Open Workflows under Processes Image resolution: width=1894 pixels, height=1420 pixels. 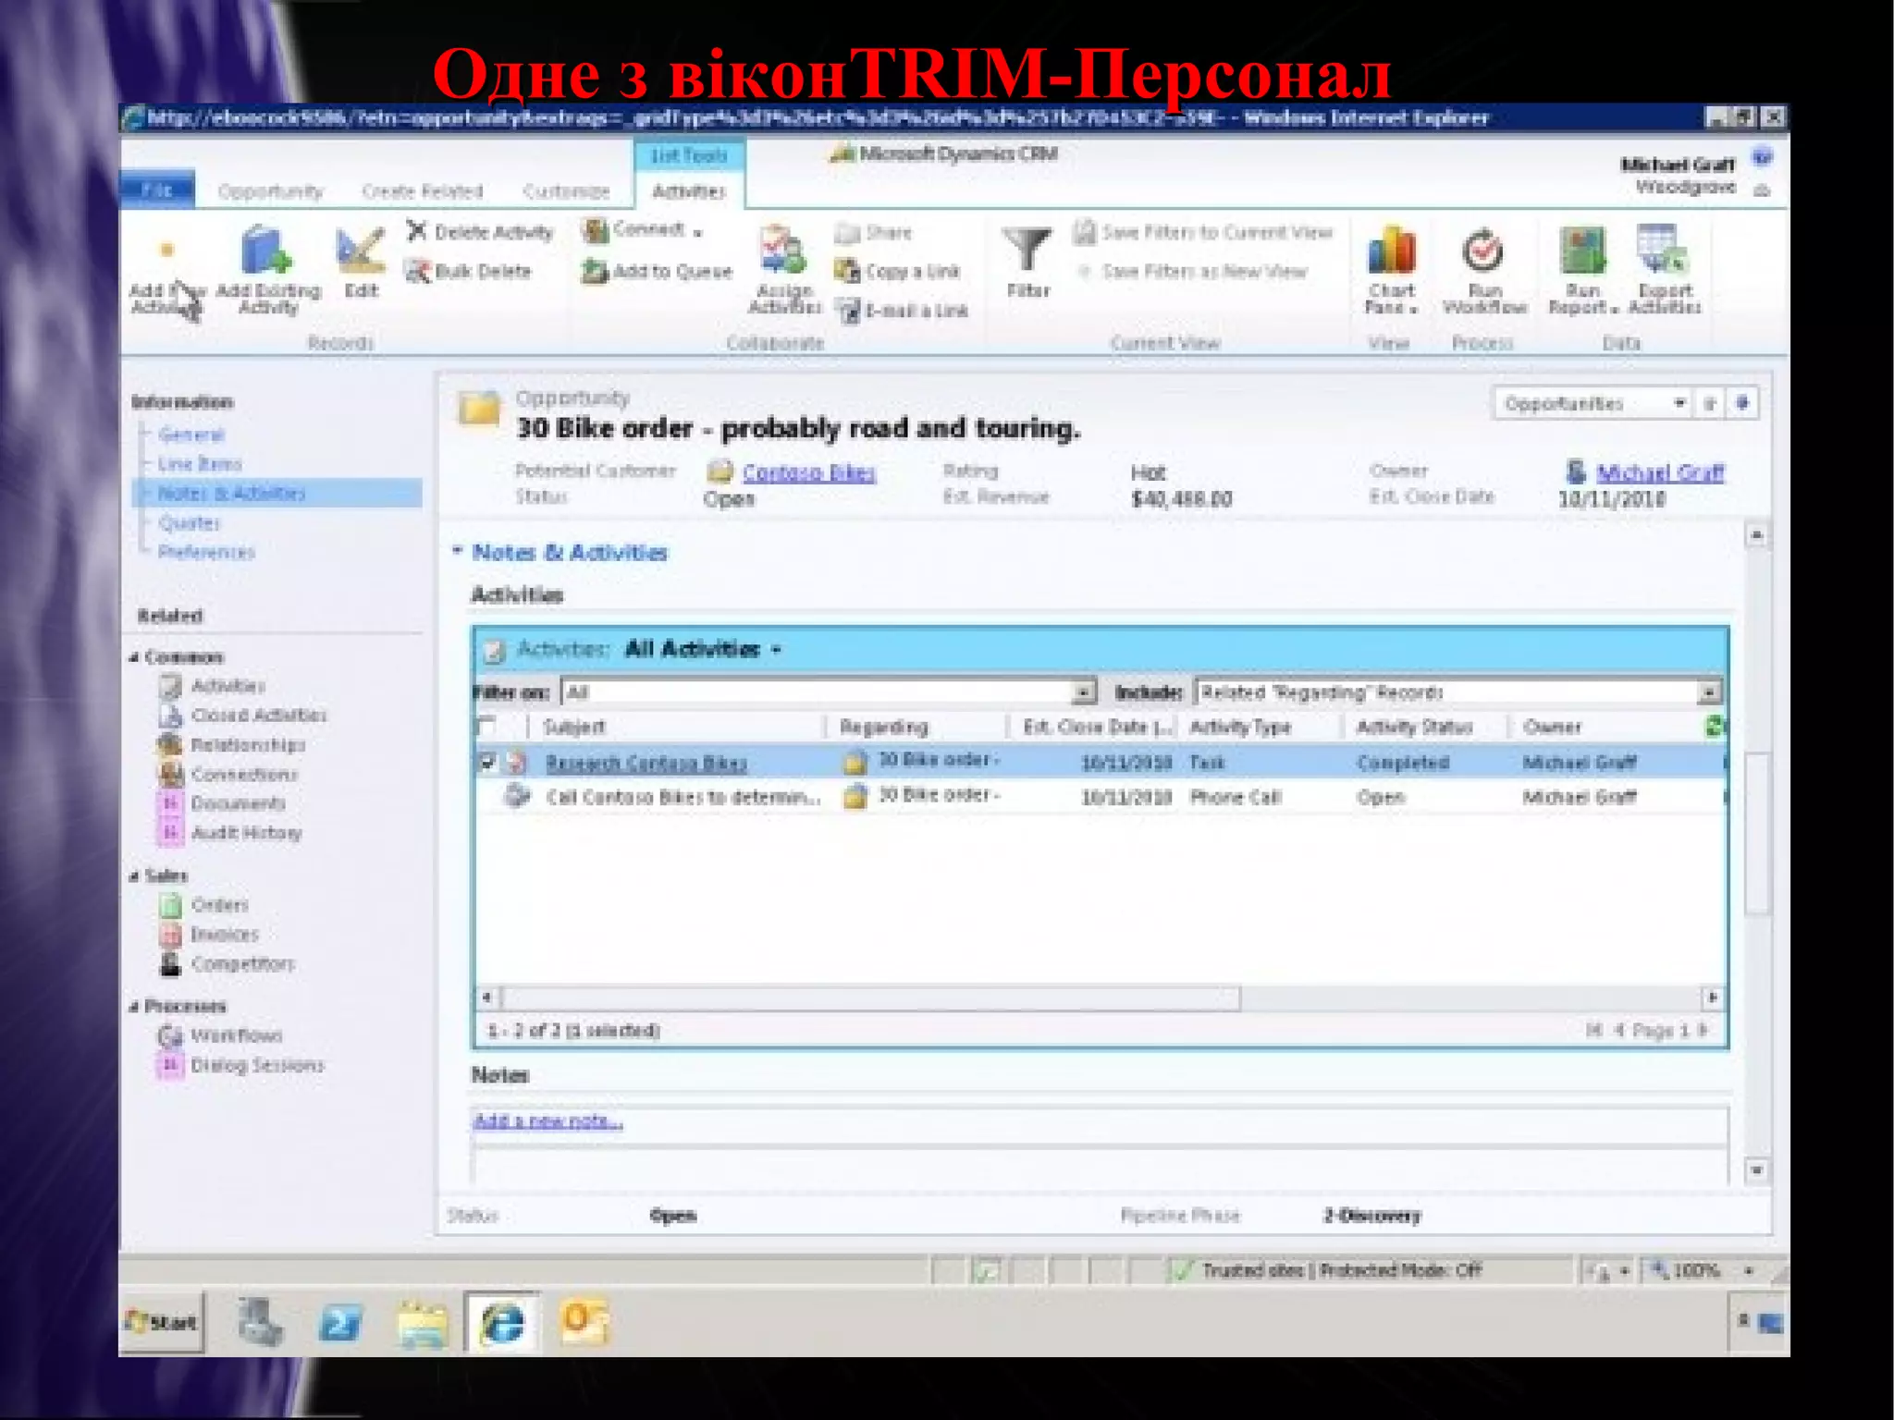coord(221,1035)
